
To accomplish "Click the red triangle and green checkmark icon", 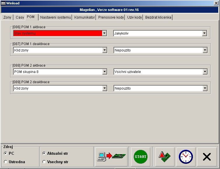I will (165, 157).
